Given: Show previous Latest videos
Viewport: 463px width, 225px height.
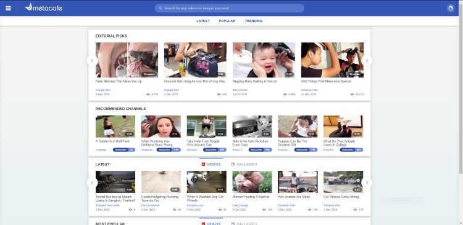Looking at the screenshot, I should tap(92, 183).
